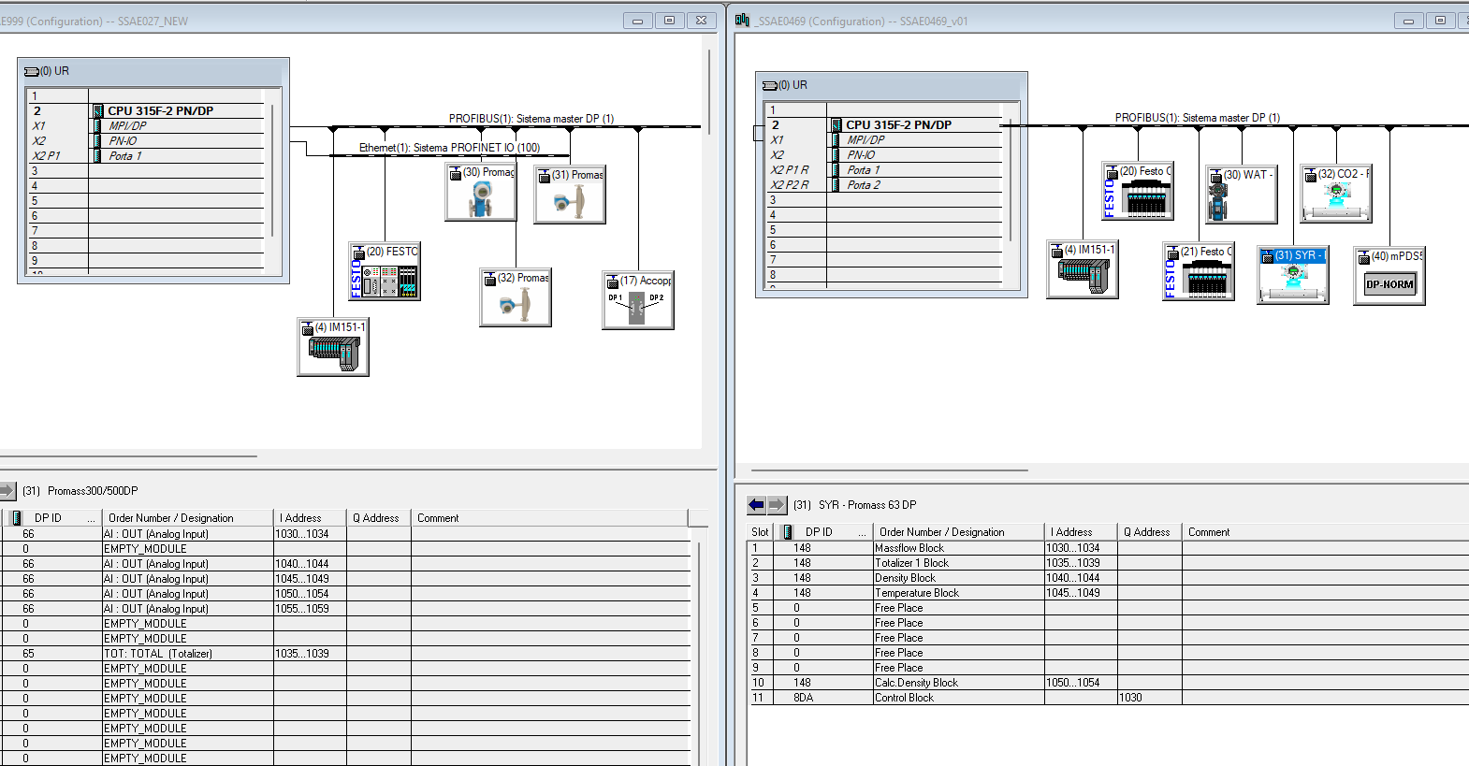Viewport: 1469px width, 766px height.
Task: Click the DP ID column icon in left table
Action: pos(16,517)
